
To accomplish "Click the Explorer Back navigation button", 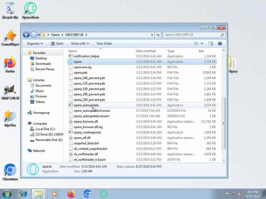I will 26,35.
